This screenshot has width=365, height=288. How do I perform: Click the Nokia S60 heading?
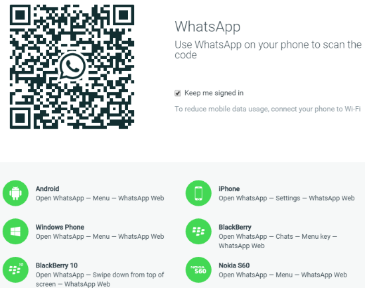pos(234,265)
